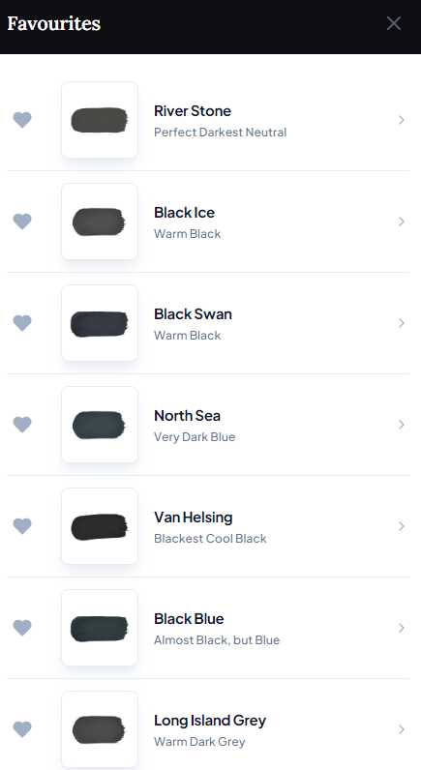The width and height of the screenshot is (421, 770).
Task: Click the chevron on the North Sea row
Action: point(402,425)
